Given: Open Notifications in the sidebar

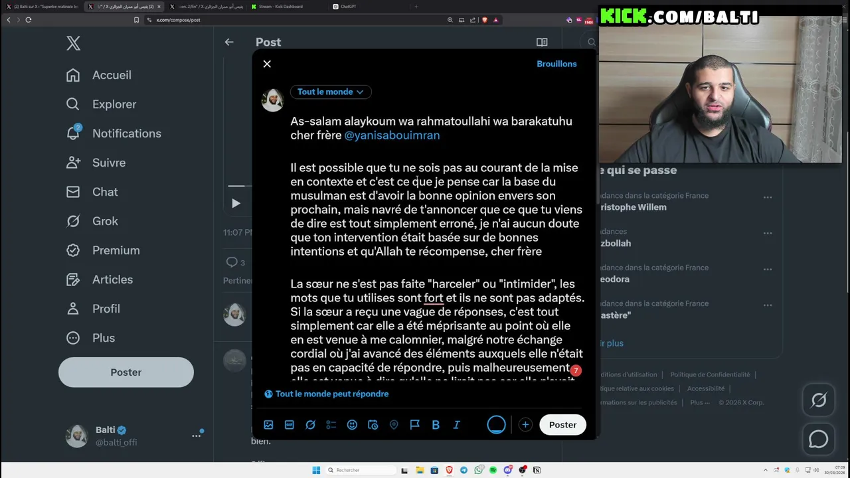Looking at the screenshot, I should (x=126, y=133).
